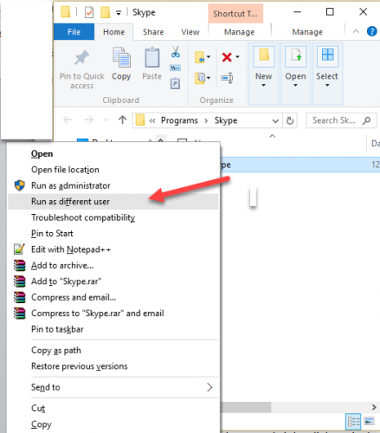Click the Up one level arrow
This screenshot has height=433, width=380.
(122, 120)
